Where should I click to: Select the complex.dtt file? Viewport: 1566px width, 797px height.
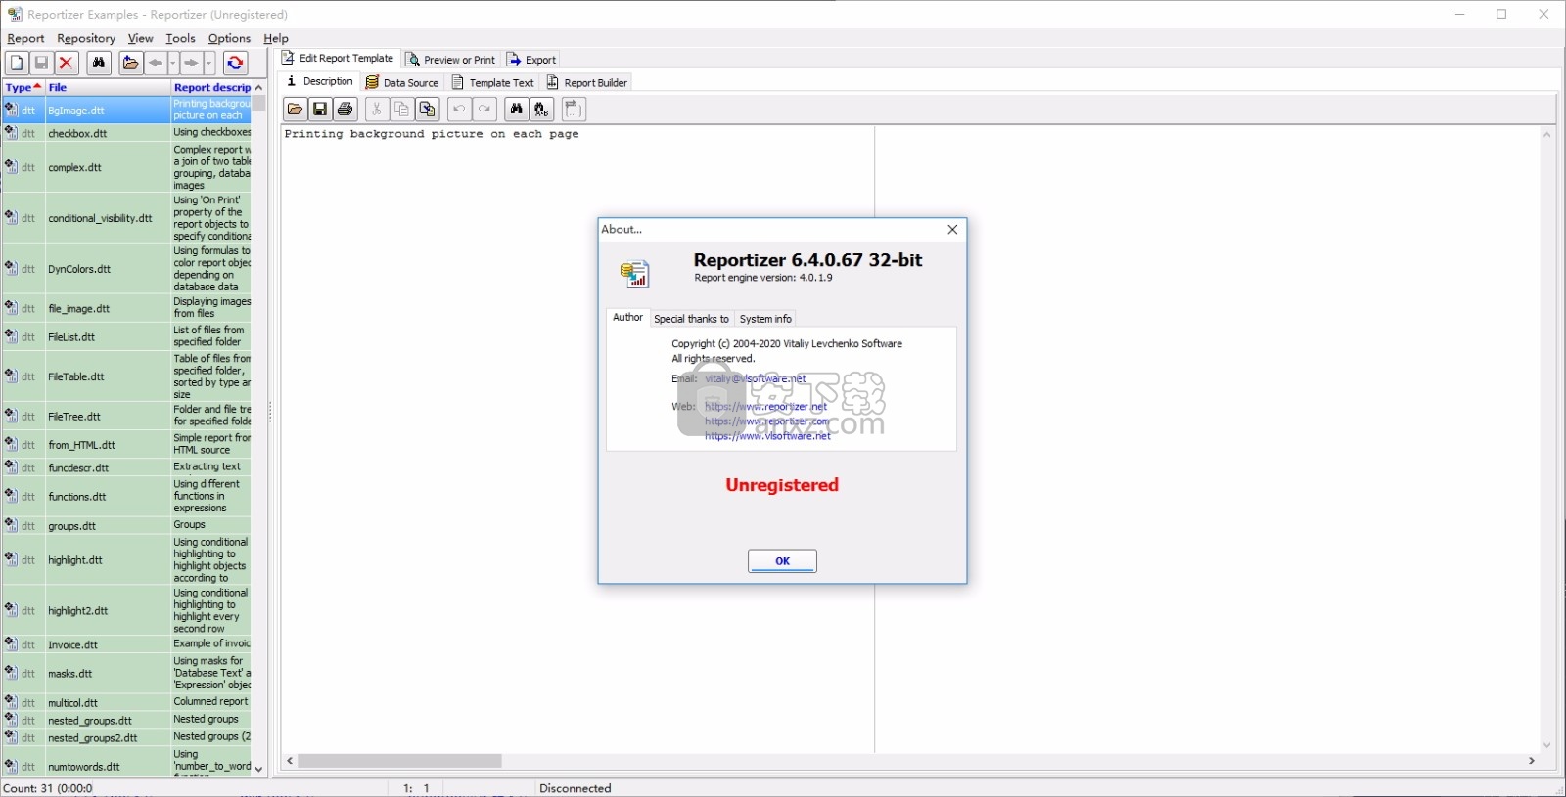(x=127, y=167)
